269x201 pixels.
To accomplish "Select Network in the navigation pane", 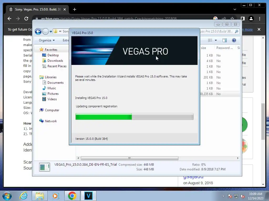I will [51, 121].
